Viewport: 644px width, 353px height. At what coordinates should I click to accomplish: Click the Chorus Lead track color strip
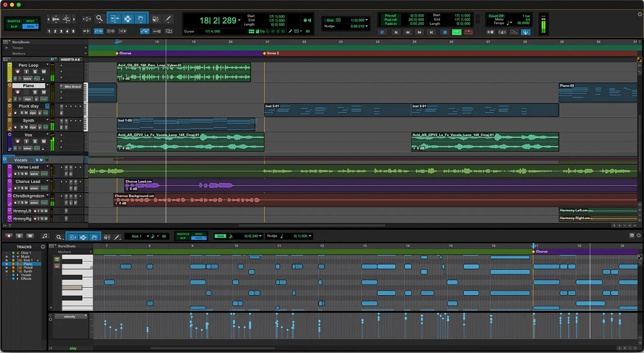tap(10, 184)
